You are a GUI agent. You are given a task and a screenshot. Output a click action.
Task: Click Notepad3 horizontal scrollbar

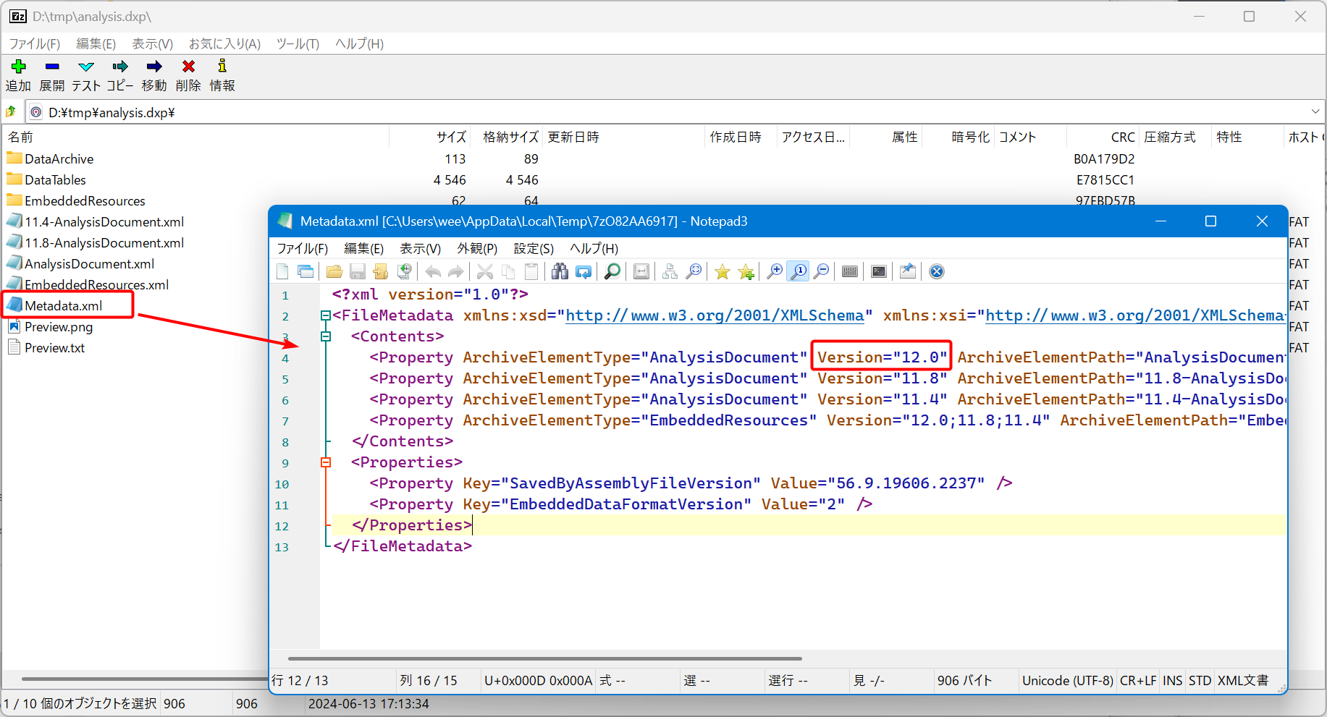[x=544, y=658]
